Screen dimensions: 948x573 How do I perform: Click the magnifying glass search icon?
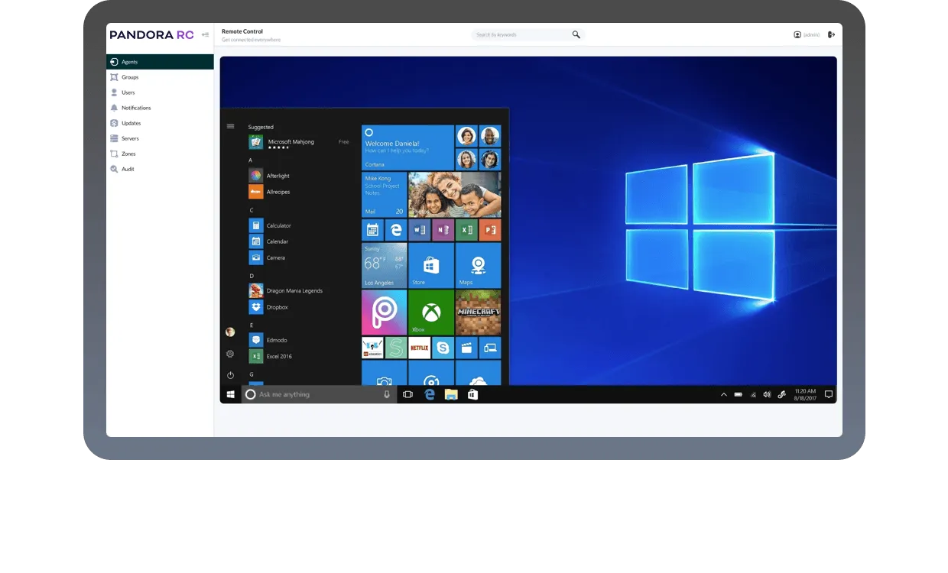point(576,34)
